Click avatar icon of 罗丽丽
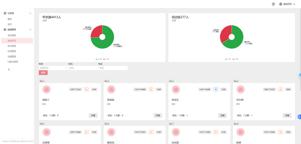 [x=111, y=89]
